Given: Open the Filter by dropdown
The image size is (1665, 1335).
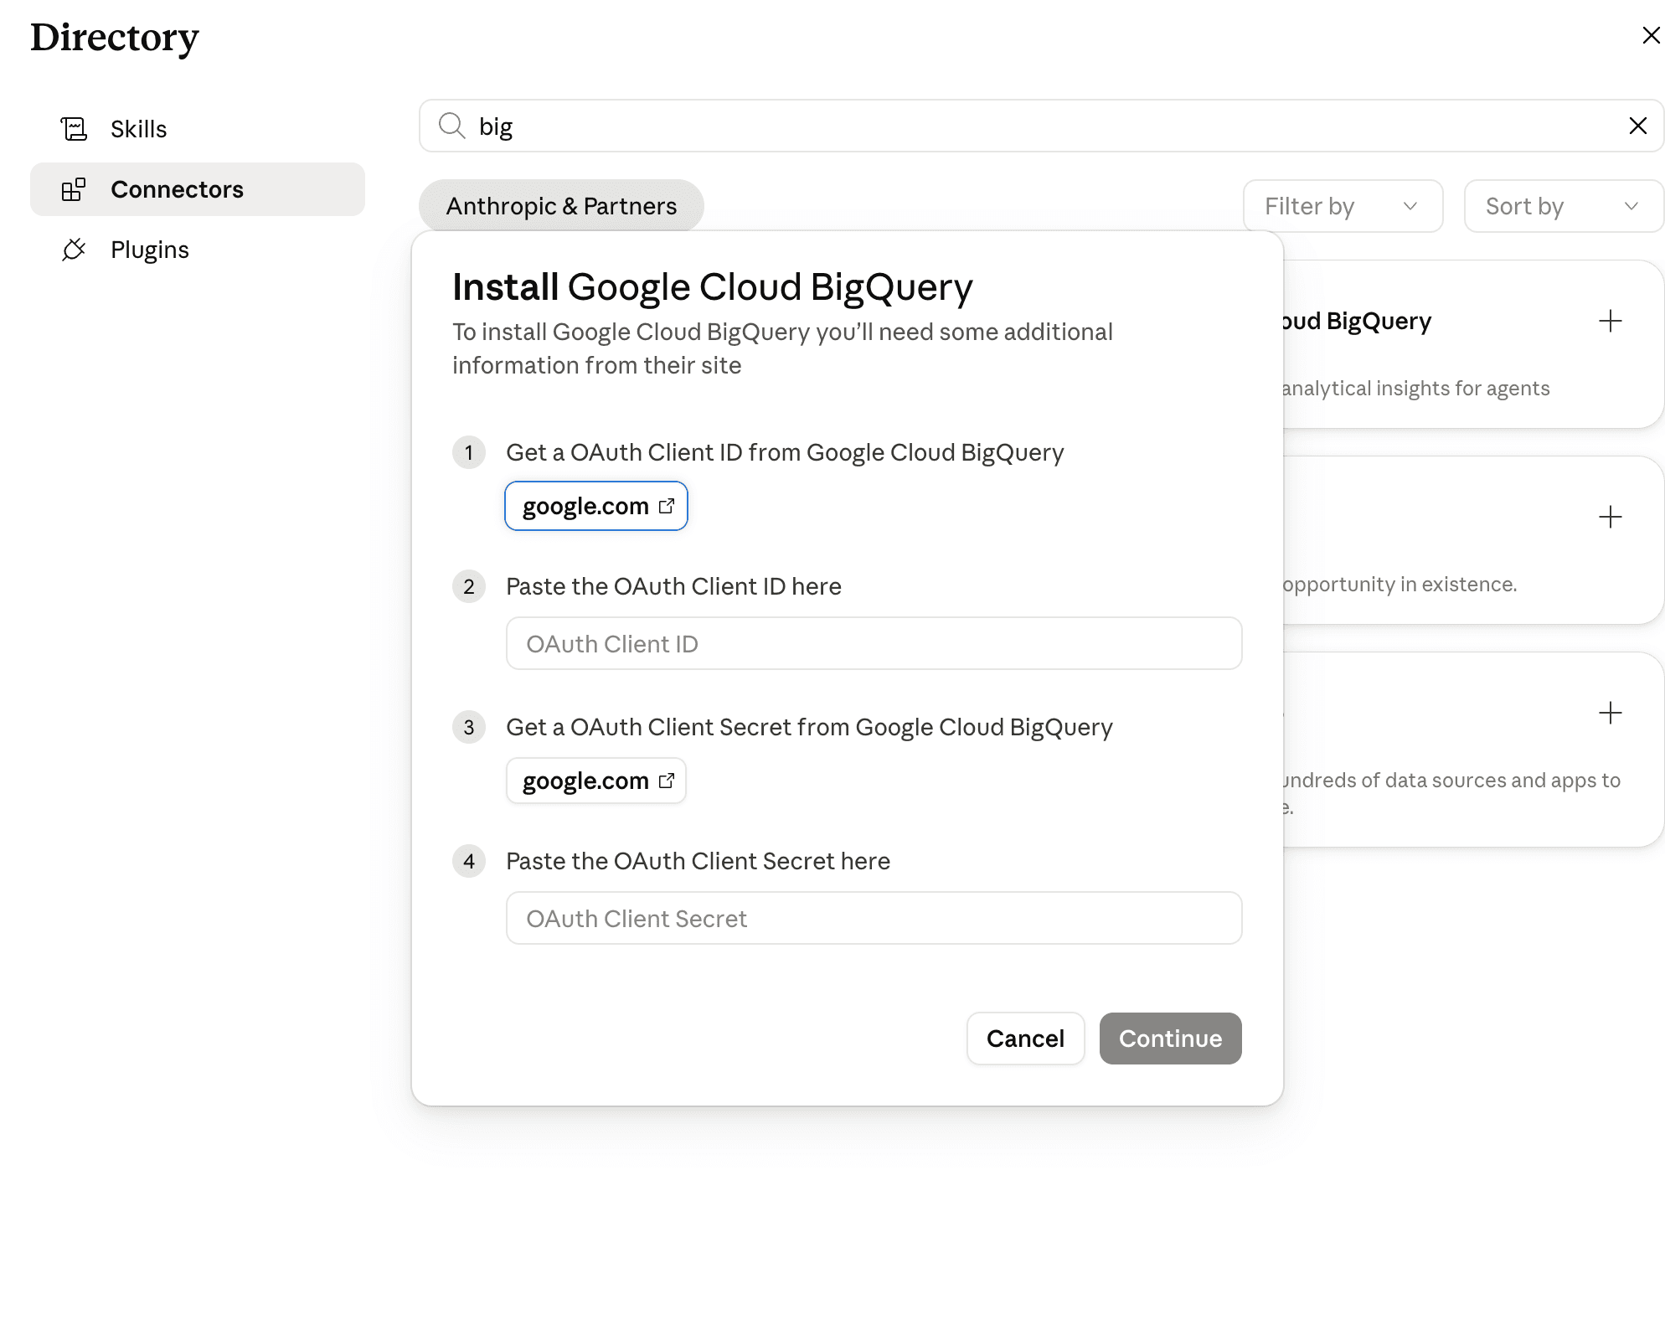Looking at the screenshot, I should 1343,206.
